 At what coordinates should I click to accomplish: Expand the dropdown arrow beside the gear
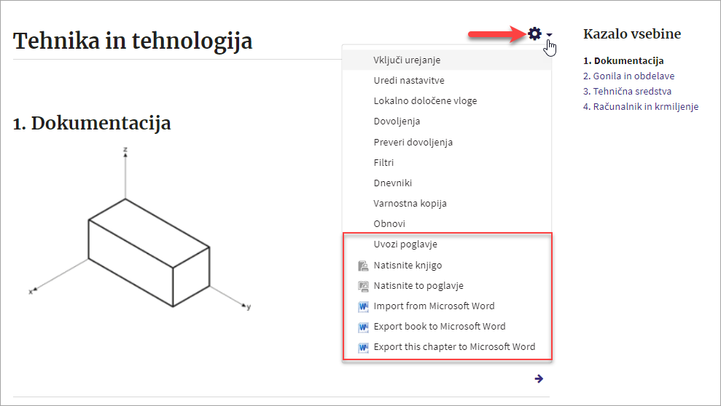(549, 35)
